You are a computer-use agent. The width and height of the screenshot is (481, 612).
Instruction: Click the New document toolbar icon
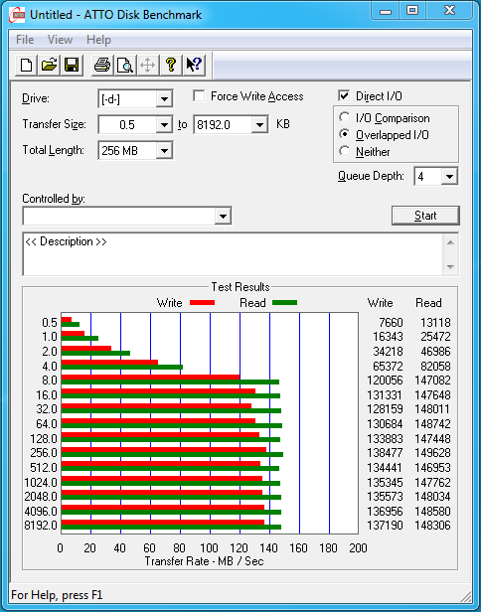click(26, 65)
